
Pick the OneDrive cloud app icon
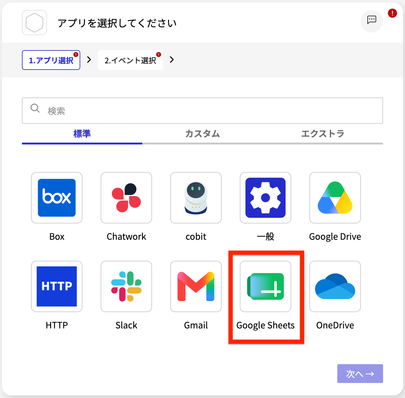pos(335,286)
